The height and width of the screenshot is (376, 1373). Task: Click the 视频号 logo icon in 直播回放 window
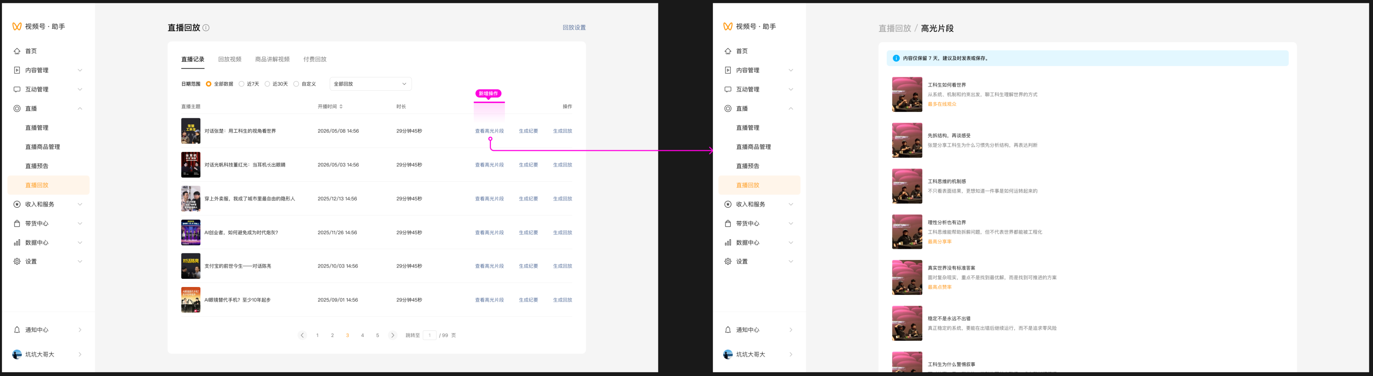(x=17, y=26)
